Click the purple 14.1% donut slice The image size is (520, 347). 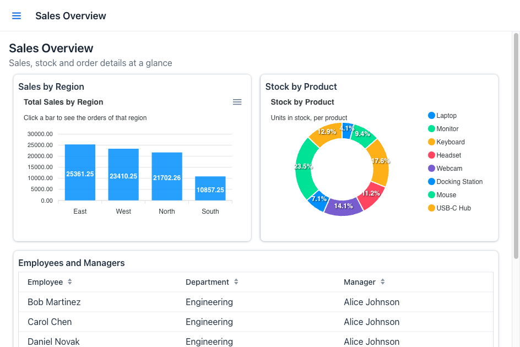pyautogui.click(x=344, y=207)
